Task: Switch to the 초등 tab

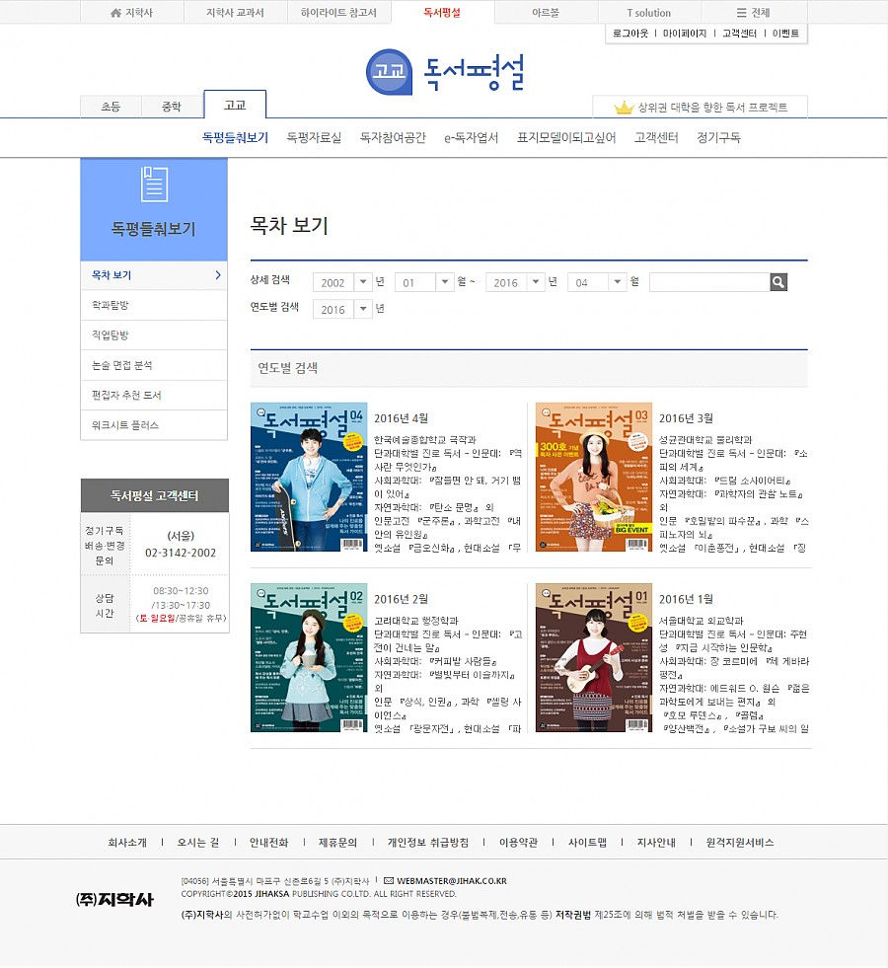Action: pyautogui.click(x=111, y=107)
